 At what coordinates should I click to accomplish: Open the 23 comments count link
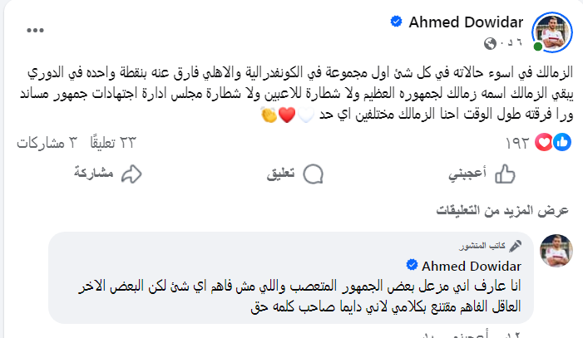[x=117, y=142]
